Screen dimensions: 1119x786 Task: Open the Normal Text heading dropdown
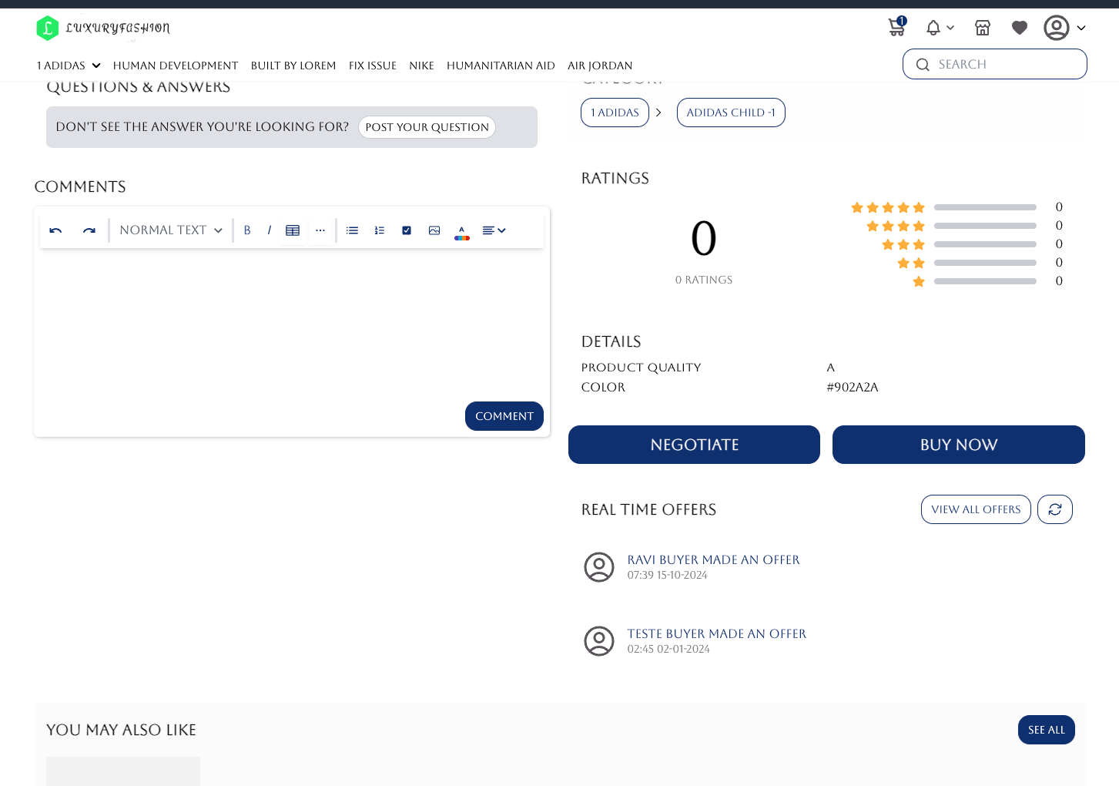pyautogui.click(x=171, y=230)
